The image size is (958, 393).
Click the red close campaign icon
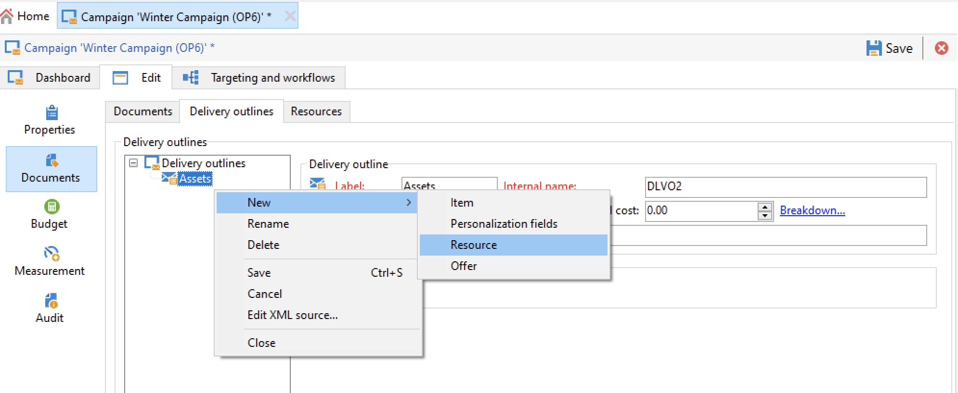(941, 48)
